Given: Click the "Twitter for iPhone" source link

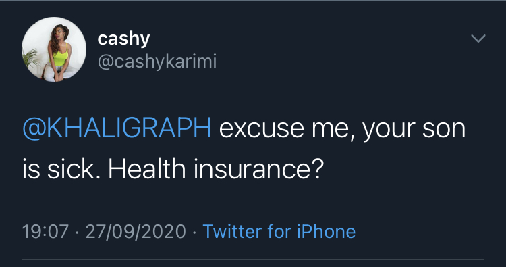Looking at the screenshot, I should coord(279,231).
